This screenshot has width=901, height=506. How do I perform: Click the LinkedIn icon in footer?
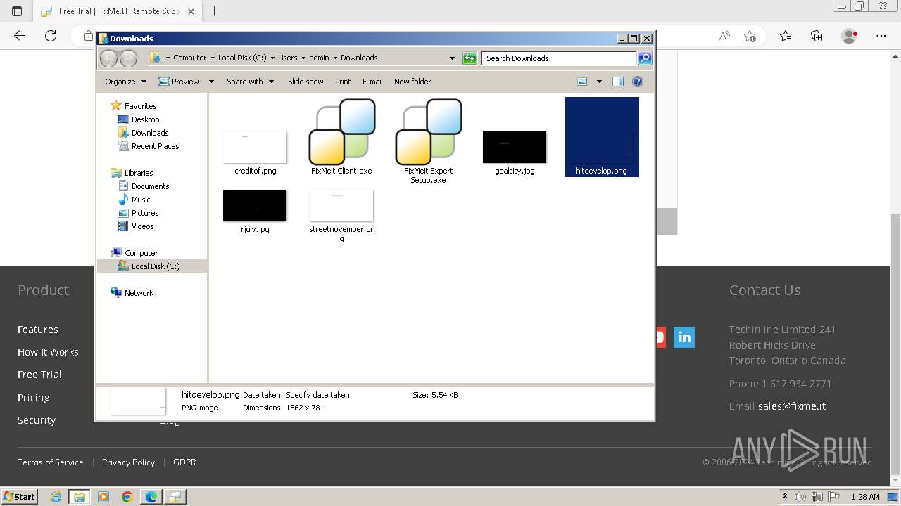[x=684, y=337]
